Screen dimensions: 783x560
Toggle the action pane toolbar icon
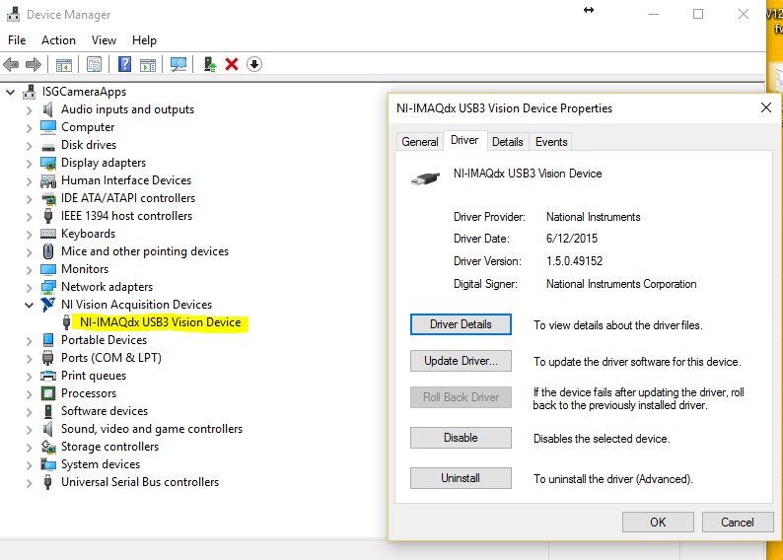[148, 64]
